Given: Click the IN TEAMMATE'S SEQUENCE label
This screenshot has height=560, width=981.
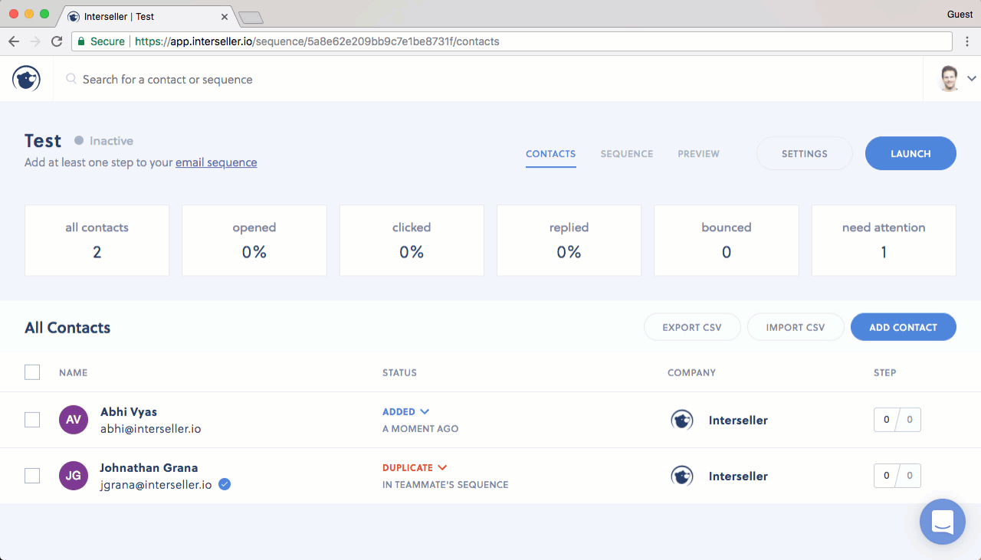Looking at the screenshot, I should click(x=445, y=485).
